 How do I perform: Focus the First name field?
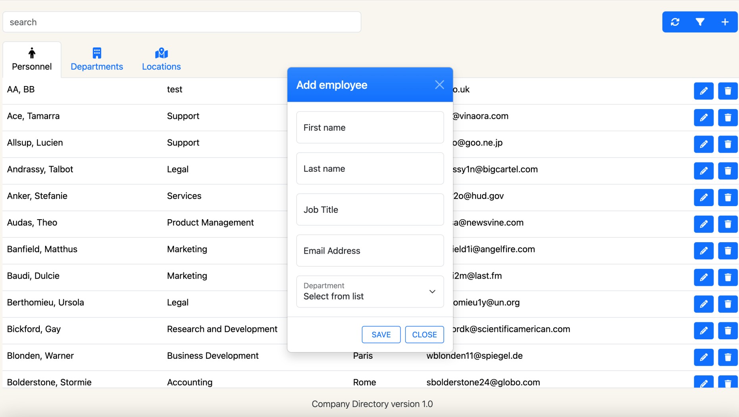369,128
